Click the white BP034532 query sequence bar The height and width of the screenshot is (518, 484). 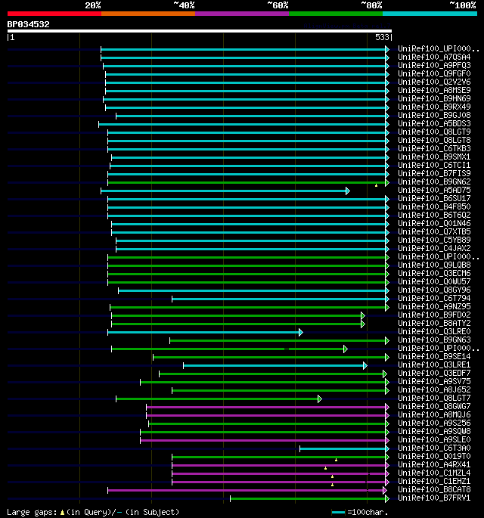200,31
